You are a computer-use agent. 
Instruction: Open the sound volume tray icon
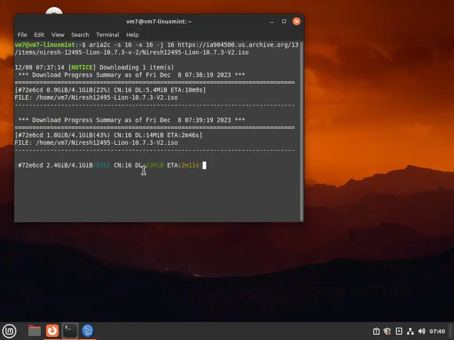point(422,331)
